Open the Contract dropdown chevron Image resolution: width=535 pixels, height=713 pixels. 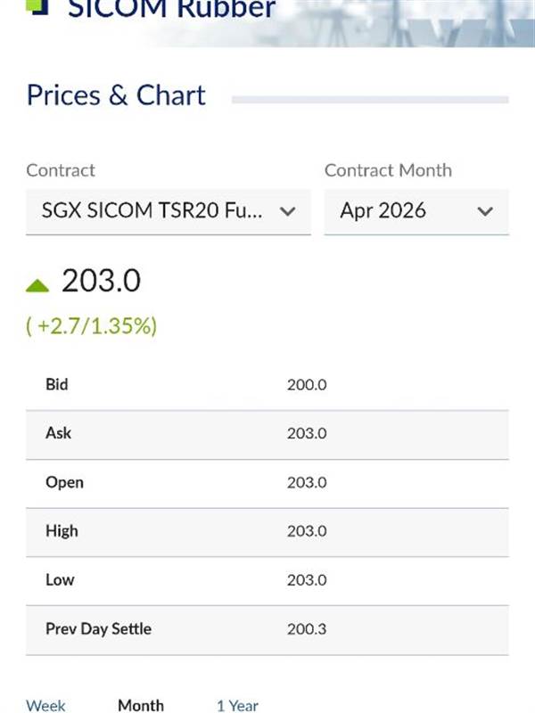[x=287, y=211]
